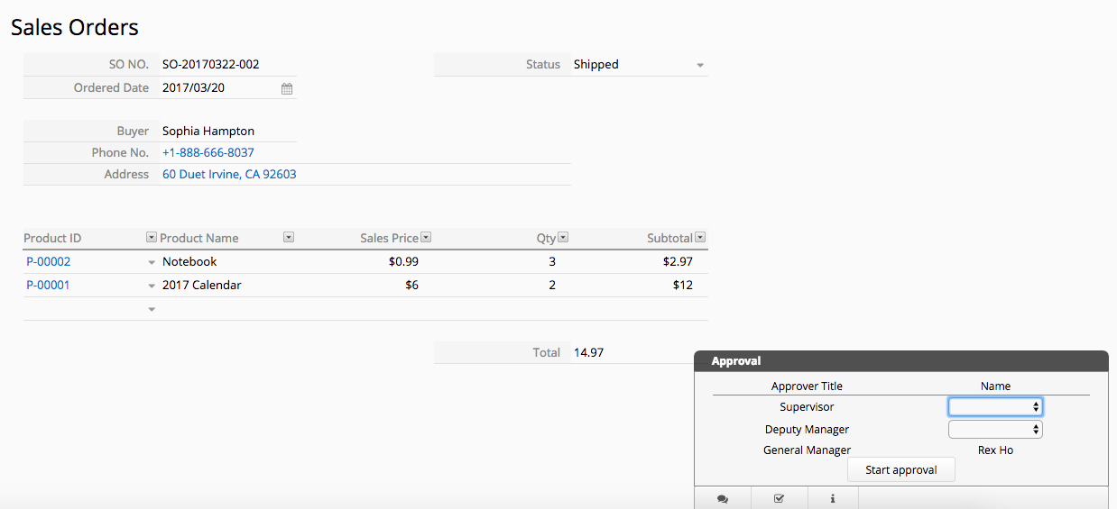1117x509 pixels.
Task: Click the Start approval button
Action: click(900, 469)
